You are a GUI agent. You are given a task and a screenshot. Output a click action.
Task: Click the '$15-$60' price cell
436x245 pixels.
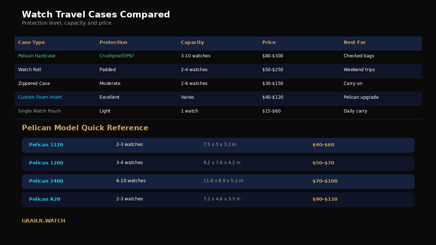click(271, 111)
